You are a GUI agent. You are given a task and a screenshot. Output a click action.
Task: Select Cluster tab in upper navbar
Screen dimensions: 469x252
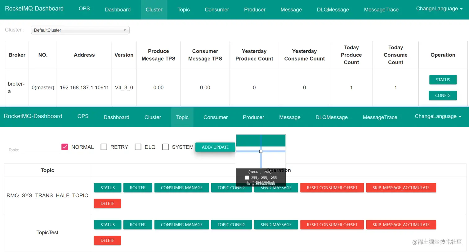tap(154, 10)
